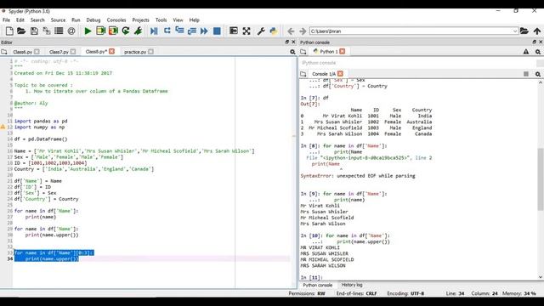Click the @ symbol finder icon
This screenshot has width=544, height=306.
tap(71, 31)
